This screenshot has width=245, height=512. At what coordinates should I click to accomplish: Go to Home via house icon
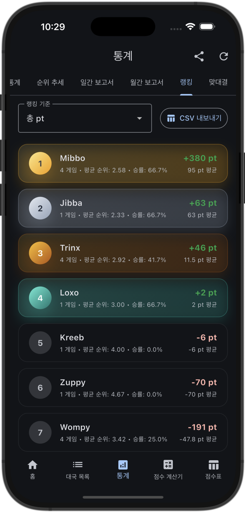(32, 465)
